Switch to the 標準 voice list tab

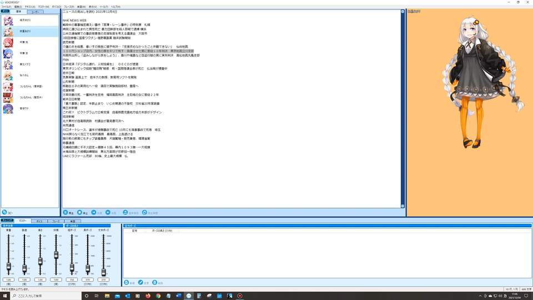18,12
